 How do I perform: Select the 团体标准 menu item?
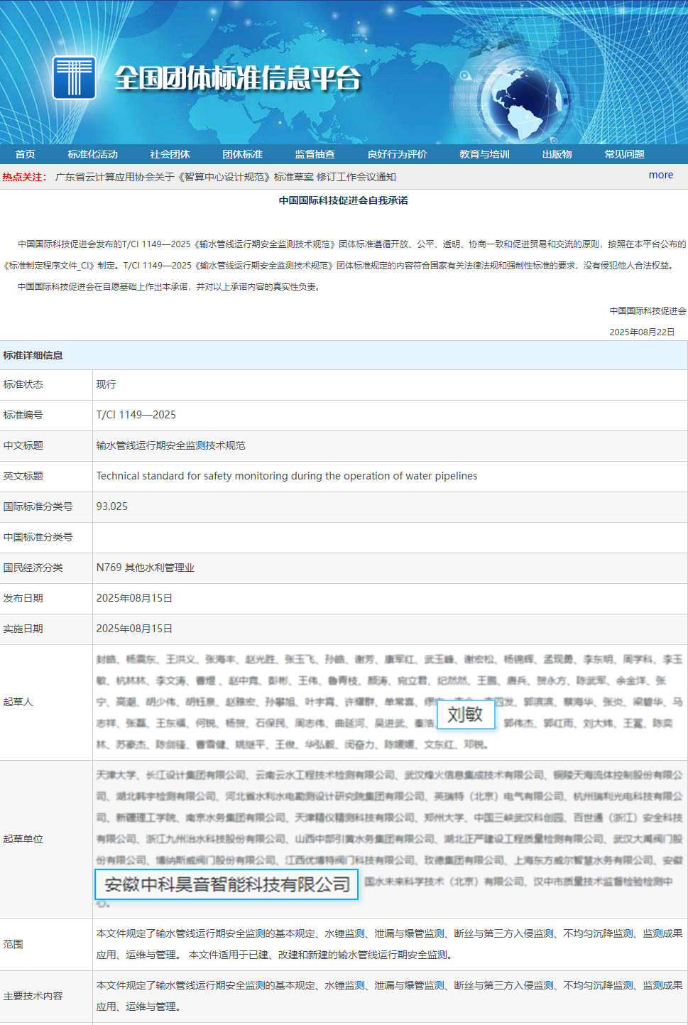click(x=243, y=154)
